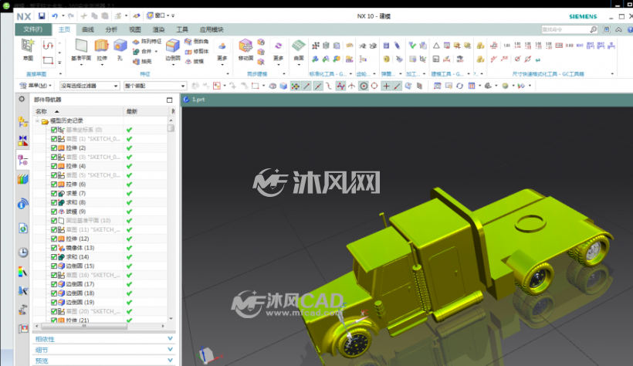Click the Chamfer (倒斜角) icon

pyautogui.click(x=188, y=41)
